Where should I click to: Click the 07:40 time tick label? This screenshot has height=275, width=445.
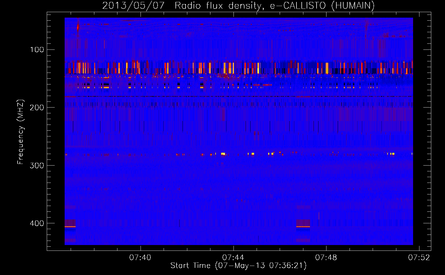coord(140,258)
